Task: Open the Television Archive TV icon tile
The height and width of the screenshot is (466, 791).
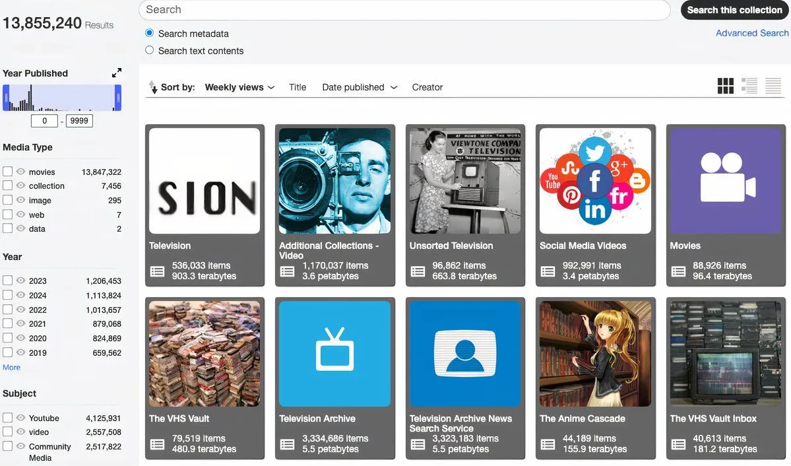Action: (334, 353)
